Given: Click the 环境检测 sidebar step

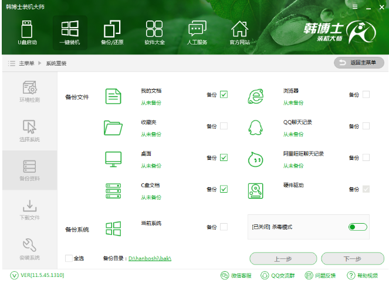Looking at the screenshot, I should [x=30, y=91].
